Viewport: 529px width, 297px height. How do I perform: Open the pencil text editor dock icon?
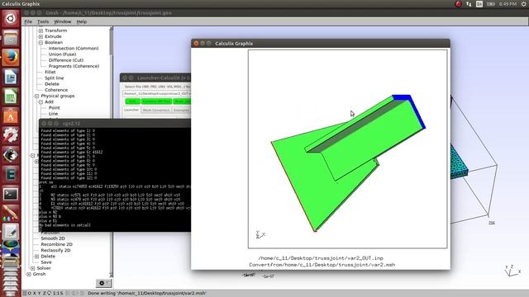click(x=11, y=232)
